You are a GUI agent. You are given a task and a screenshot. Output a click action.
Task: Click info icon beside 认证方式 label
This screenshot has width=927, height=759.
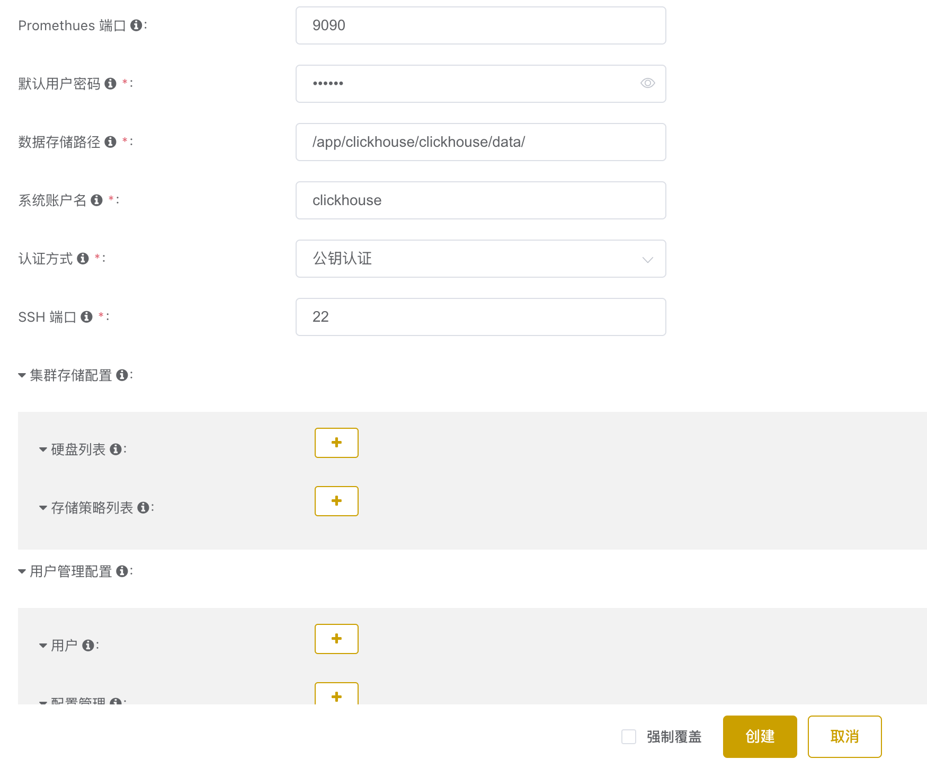(x=83, y=259)
